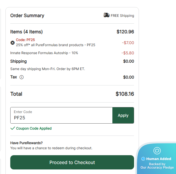Click the Items (4 Items) label

point(26,32)
